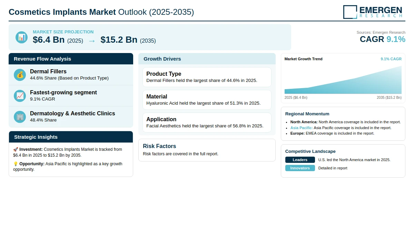The width and height of the screenshot is (414, 241).
Task: Click the rocket icon beside Investment
Action: (16, 149)
